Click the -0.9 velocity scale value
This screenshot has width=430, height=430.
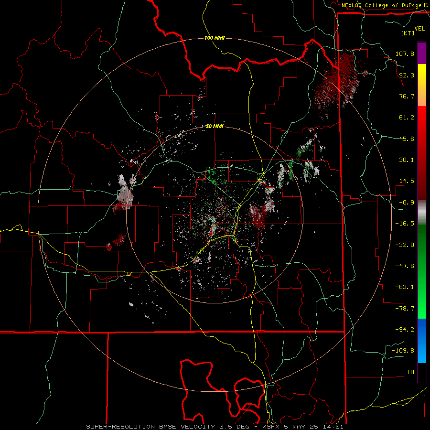tap(407, 203)
